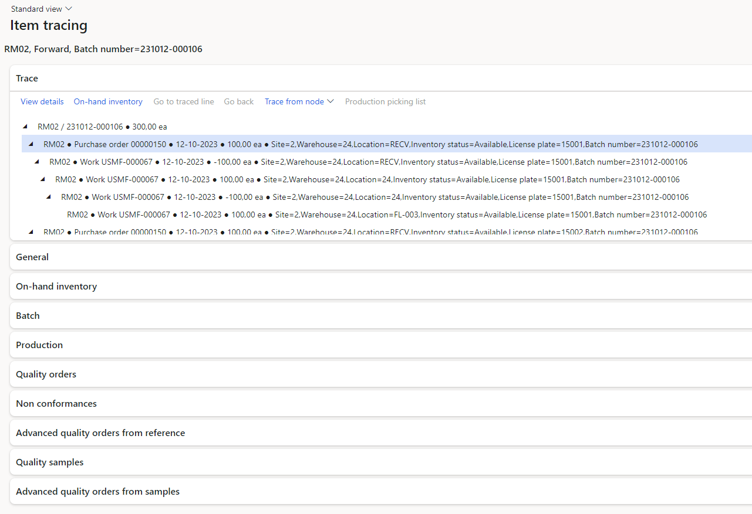Collapse the root RM02 / 231012-000106 tree node triangle
Viewport: 752px width, 514px height.
point(25,127)
